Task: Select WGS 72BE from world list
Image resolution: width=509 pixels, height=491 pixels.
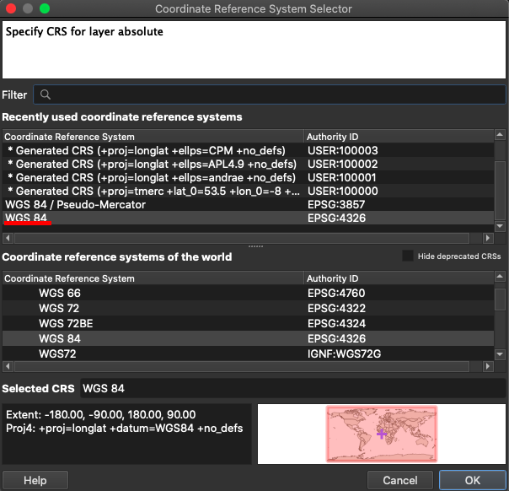Action: 66,323
